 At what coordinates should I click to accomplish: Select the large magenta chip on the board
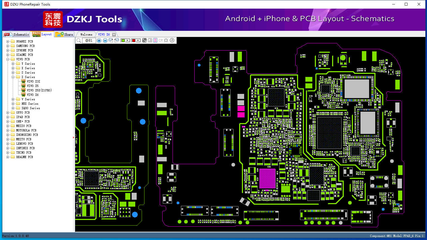(267, 178)
